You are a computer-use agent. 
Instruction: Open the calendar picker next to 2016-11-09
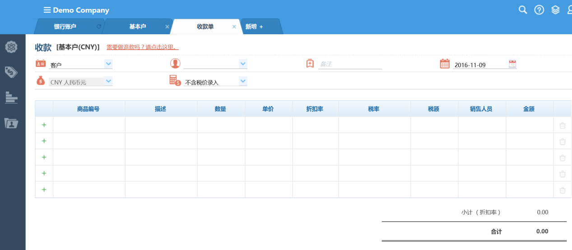click(x=512, y=64)
